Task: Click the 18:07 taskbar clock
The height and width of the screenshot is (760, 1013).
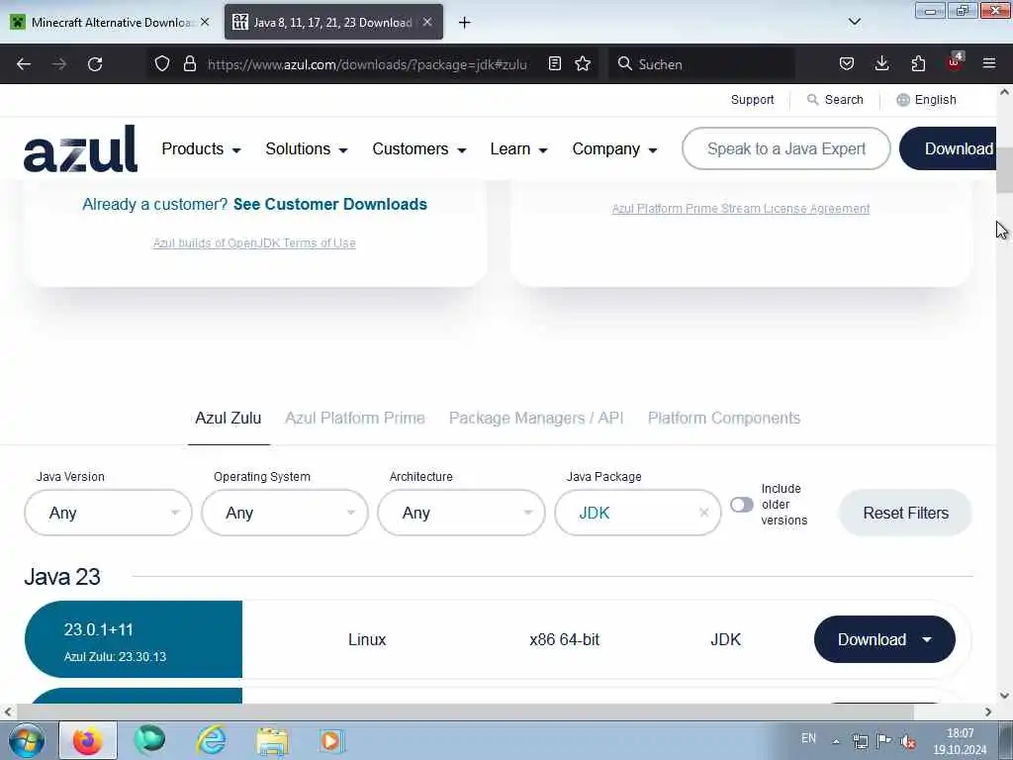Action: click(x=960, y=741)
